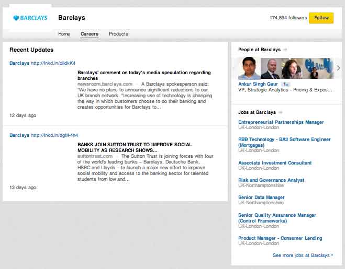Click the photo of the man in a suit
The height and width of the screenshot is (269, 345).
[x=271, y=68]
